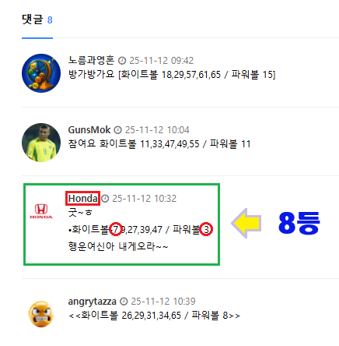Click clock icon beside GunsMok's timestamp
Screen dimensions: 339x346
pyautogui.click(x=118, y=130)
